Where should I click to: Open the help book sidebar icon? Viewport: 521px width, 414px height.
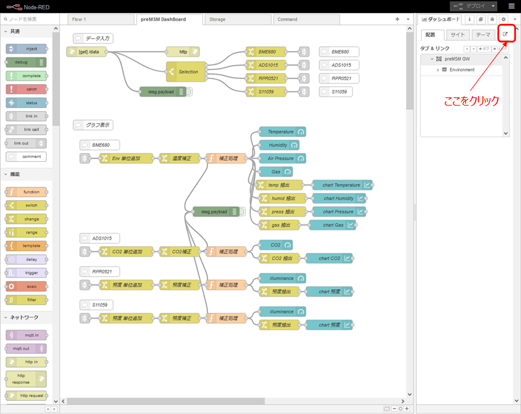tap(480, 19)
